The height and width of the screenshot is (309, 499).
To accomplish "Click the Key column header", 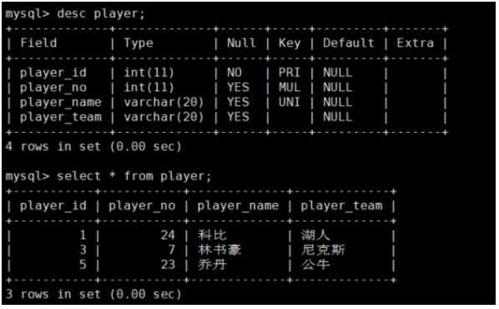I will 290,43.
